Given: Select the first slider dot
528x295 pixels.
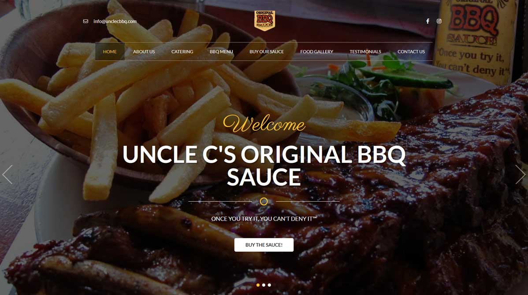Looking at the screenshot, I should 258,285.
